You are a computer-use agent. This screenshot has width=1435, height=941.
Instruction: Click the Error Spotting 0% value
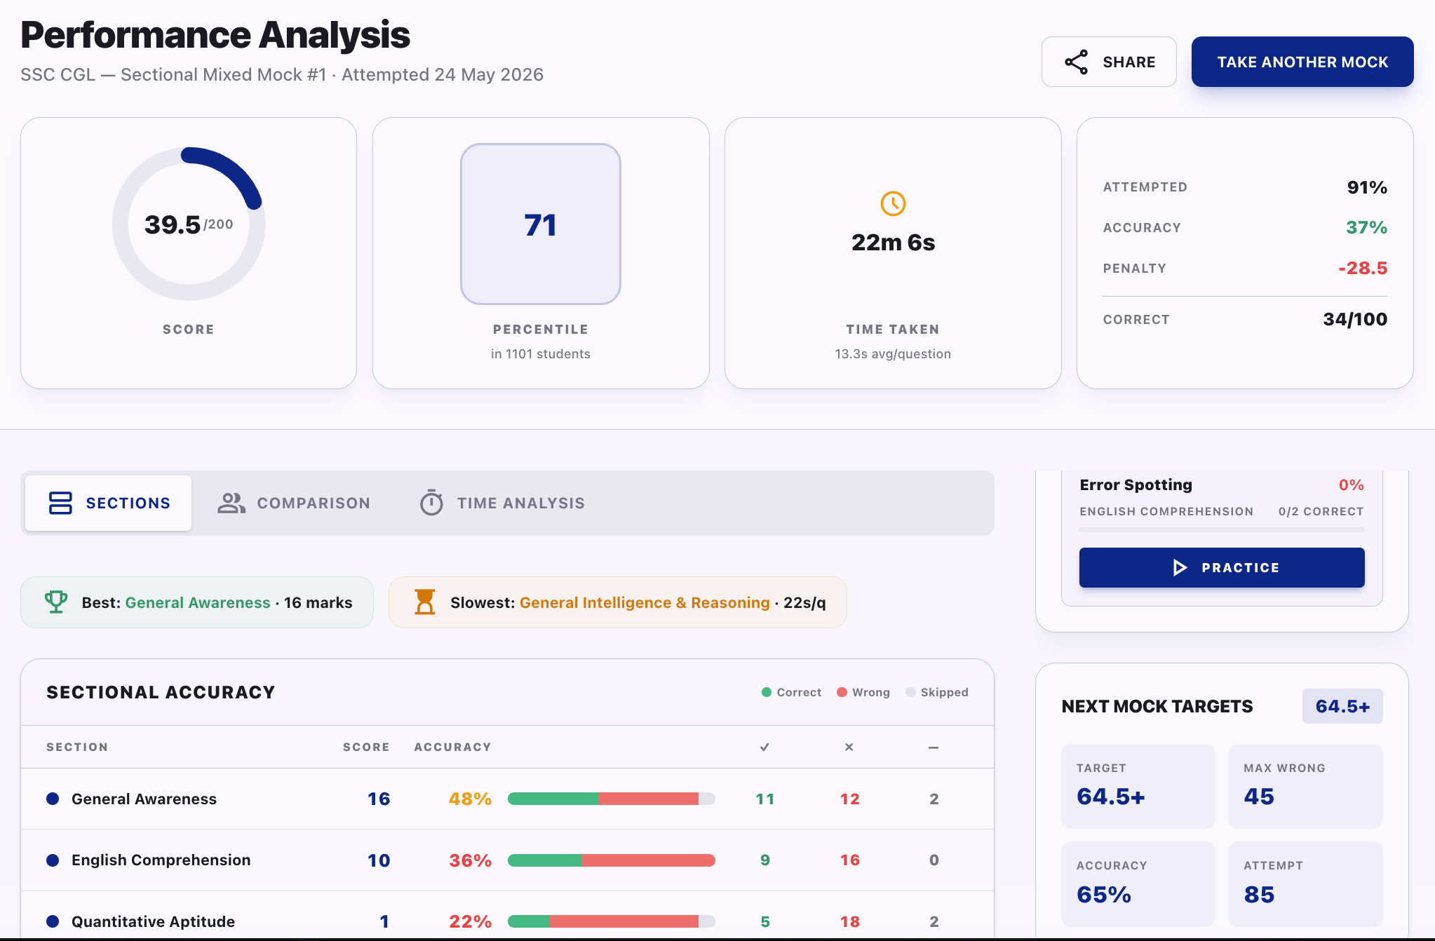click(1351, 485)
